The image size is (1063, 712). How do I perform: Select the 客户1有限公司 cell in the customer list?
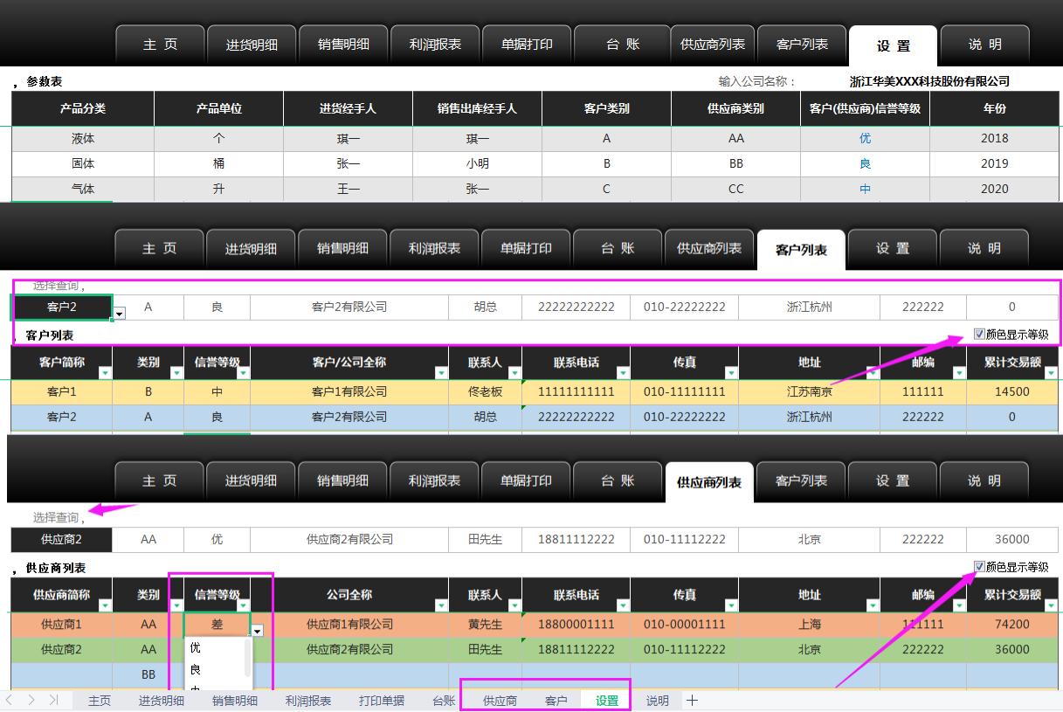[349, 392]
